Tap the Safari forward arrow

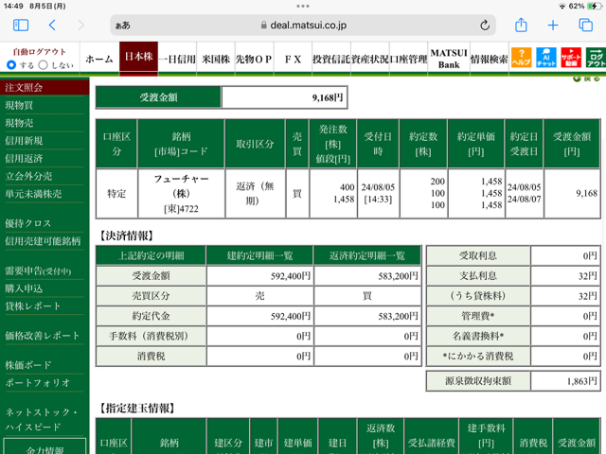point(80,26)
